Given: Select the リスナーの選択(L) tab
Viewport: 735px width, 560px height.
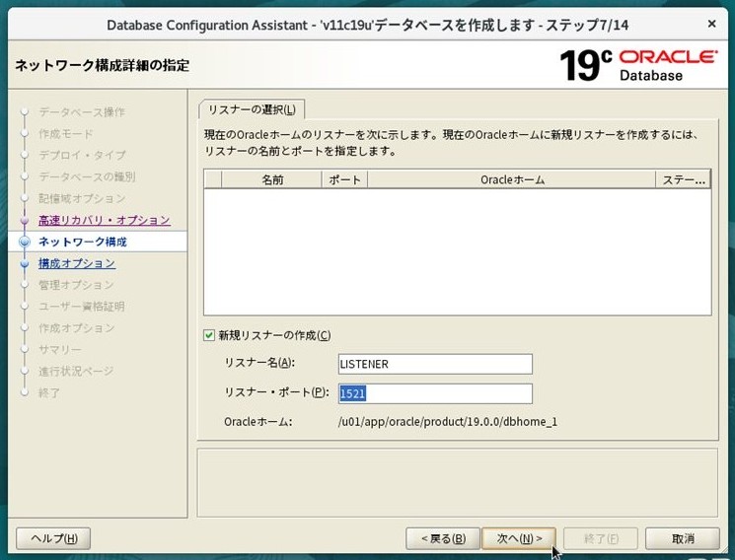Looking at the screenshot, I should (252, 109).
